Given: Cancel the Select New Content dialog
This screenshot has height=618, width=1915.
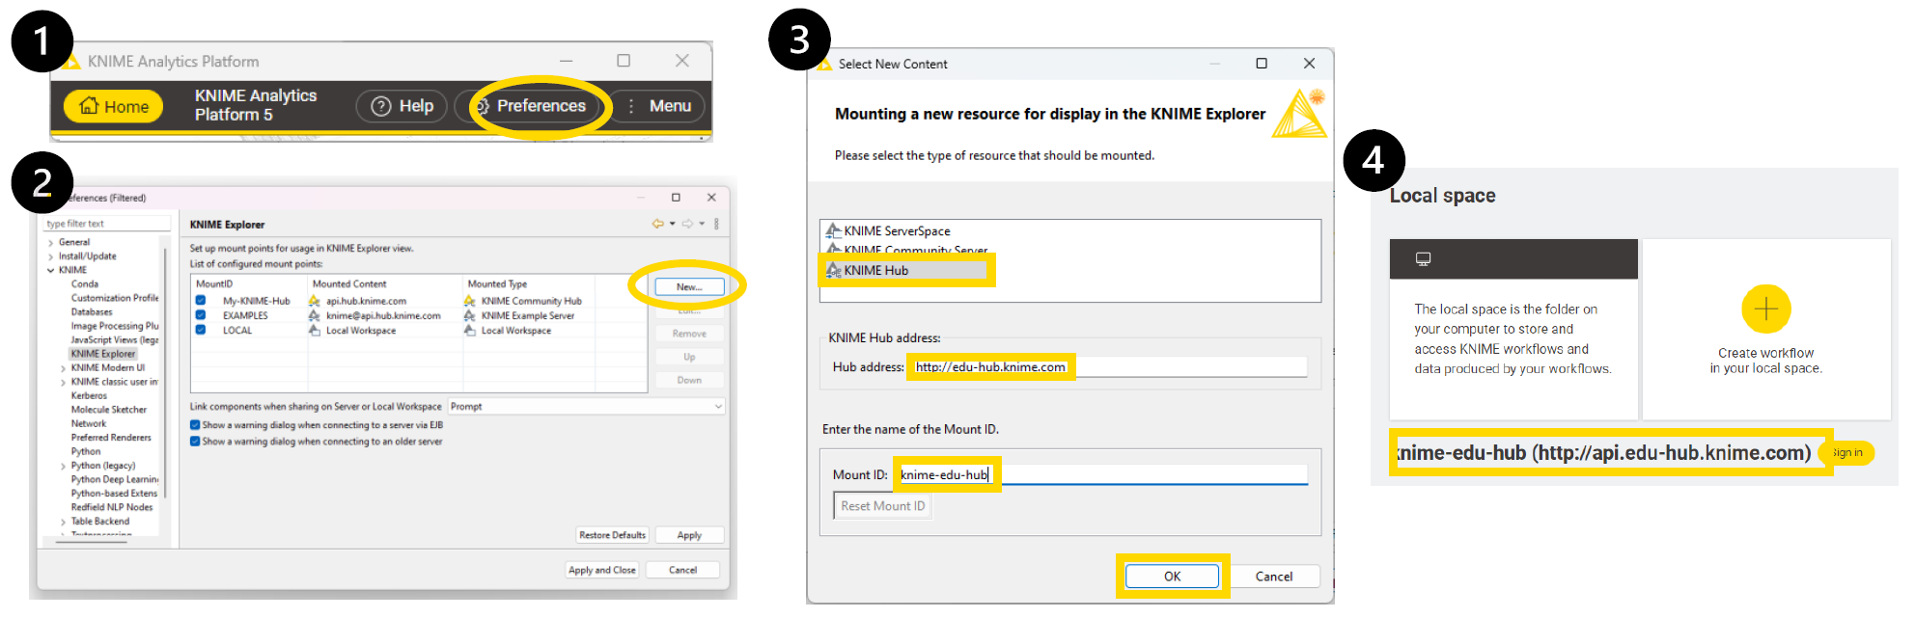Looking at the screenshot, I should coord(1273,577).
